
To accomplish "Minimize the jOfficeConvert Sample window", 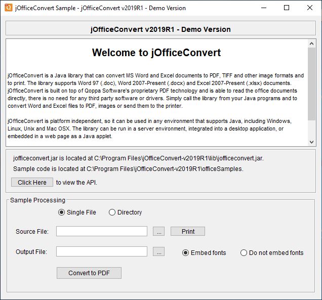I will tap(263, 8).
